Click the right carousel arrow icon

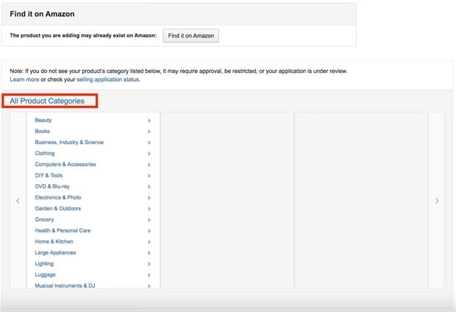pos(436,201)
